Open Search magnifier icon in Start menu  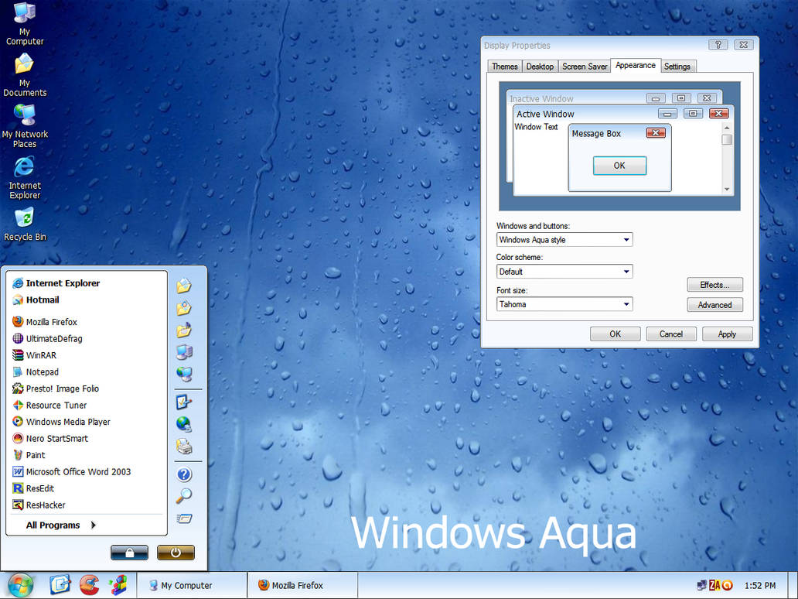click(184, 495)
